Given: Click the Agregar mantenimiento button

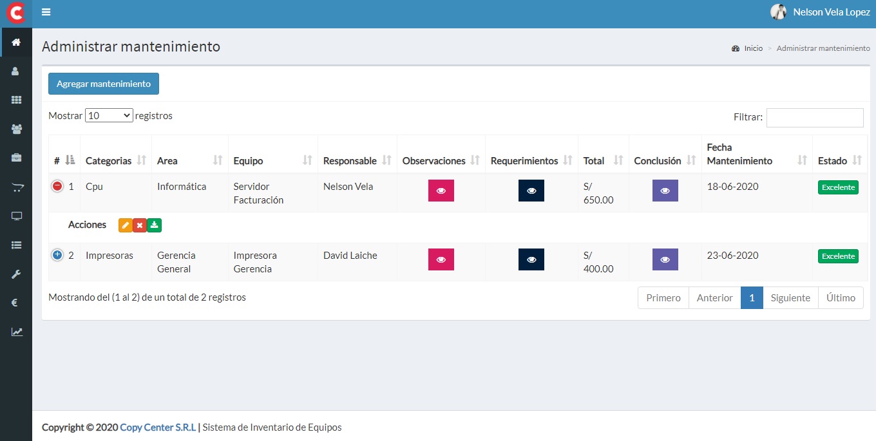Looking at the screenshot, I should (x=103, y=84).
